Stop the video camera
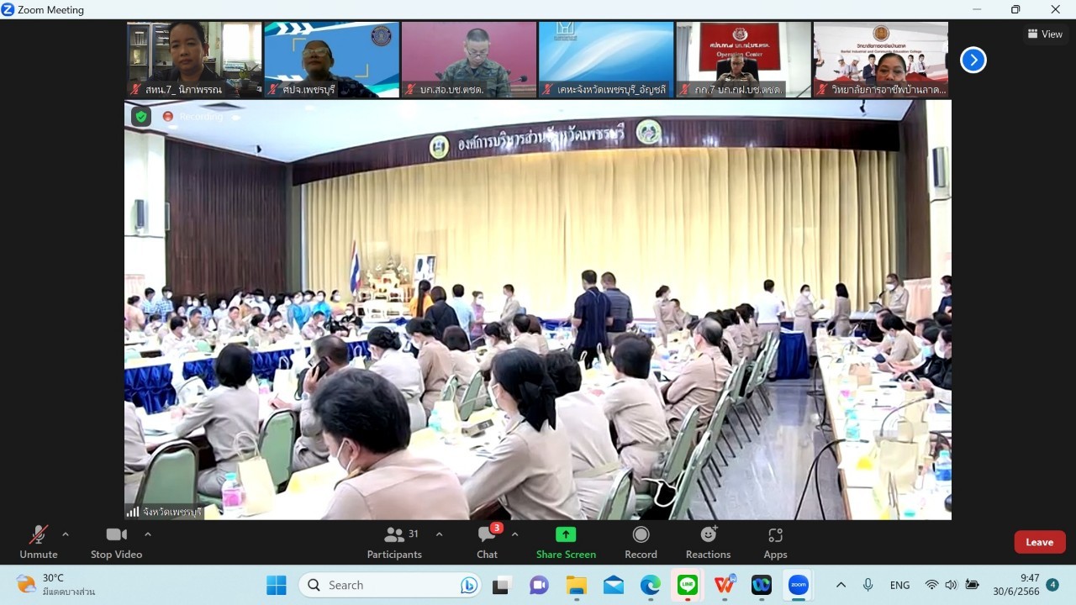The image size is (1076, 605). [x=116, y=542]
